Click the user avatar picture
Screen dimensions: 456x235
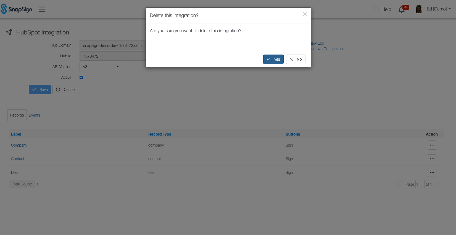click(419, 9)
